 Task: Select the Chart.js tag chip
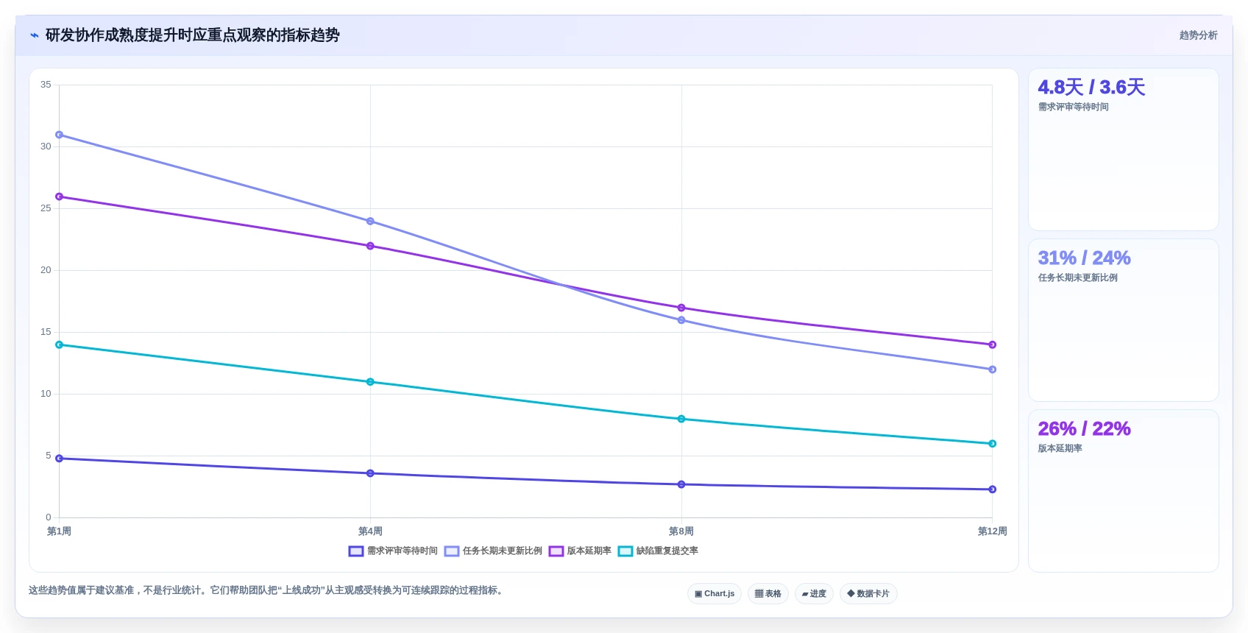pos(715,594)
